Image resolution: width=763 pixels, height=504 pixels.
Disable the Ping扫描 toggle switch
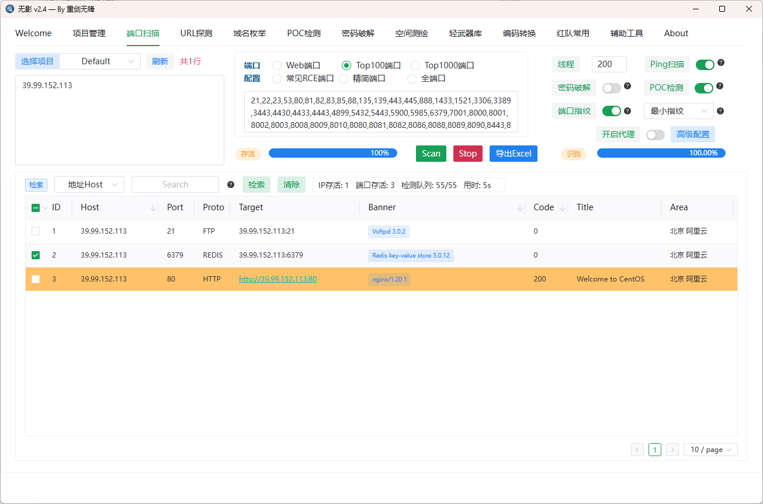click(x=705, y=65)
